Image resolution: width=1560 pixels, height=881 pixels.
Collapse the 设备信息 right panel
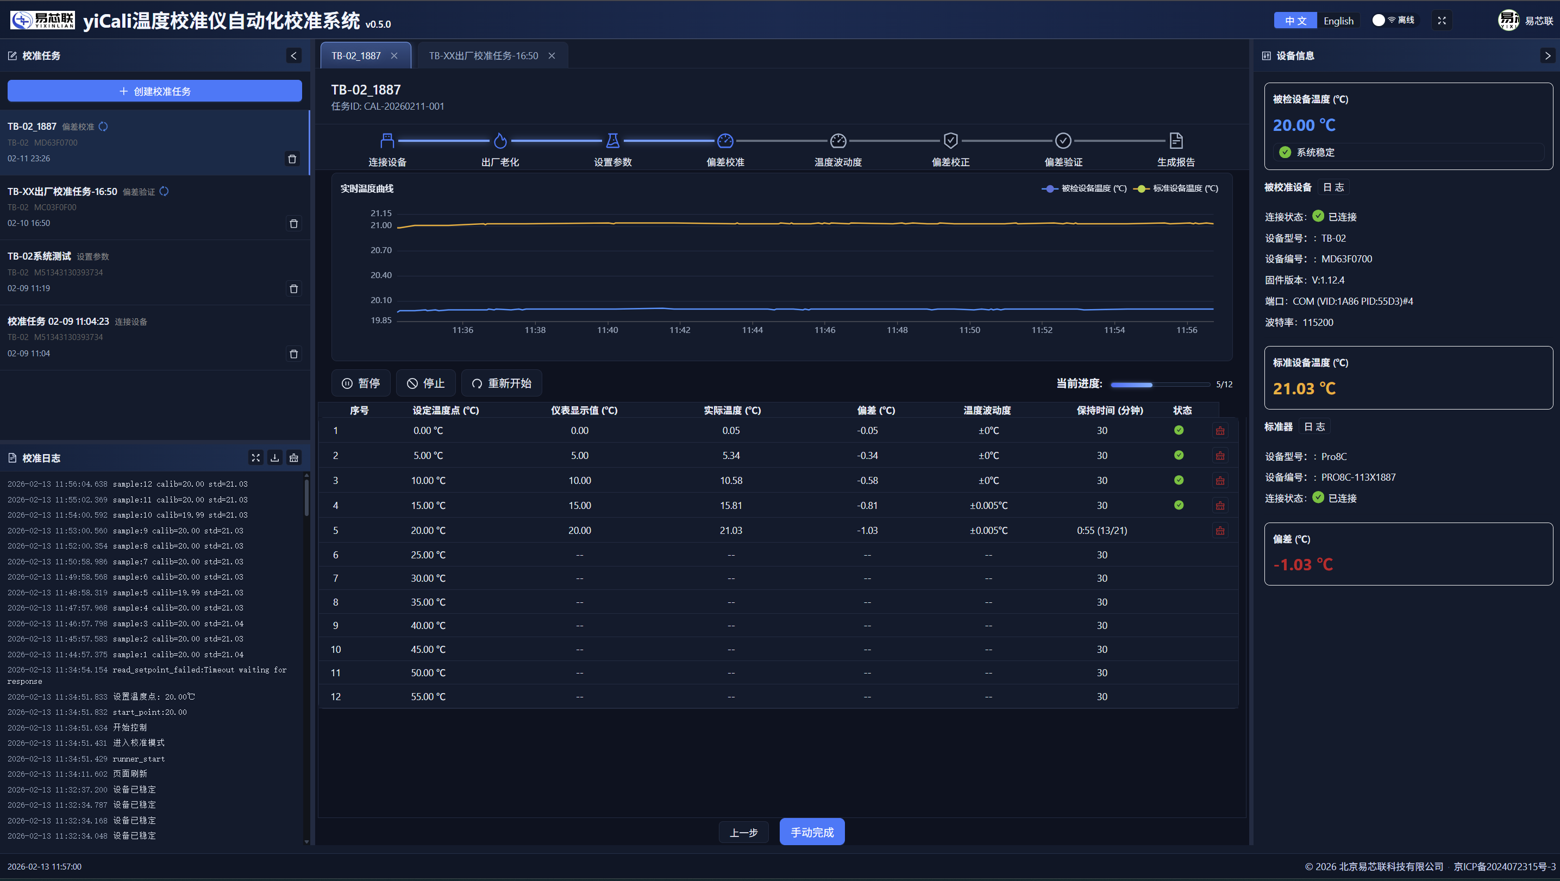click(1548, 56)
